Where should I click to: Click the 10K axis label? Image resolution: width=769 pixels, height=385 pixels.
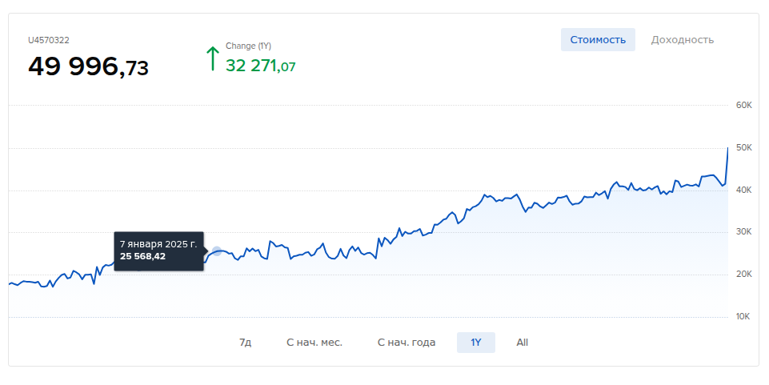743,317
